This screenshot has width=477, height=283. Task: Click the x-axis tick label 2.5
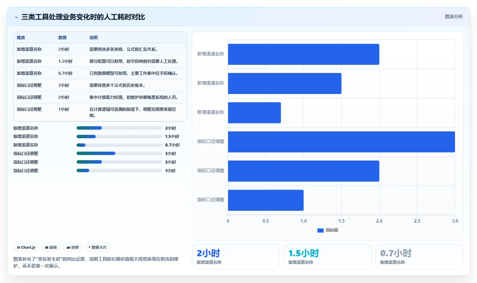tap(417, 221)
